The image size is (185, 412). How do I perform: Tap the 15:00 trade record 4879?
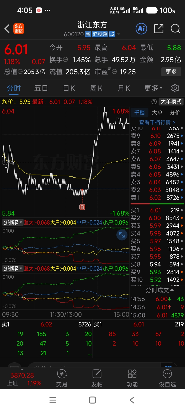click(157, 315)
